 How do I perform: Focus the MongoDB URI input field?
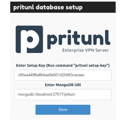point(63,95)
